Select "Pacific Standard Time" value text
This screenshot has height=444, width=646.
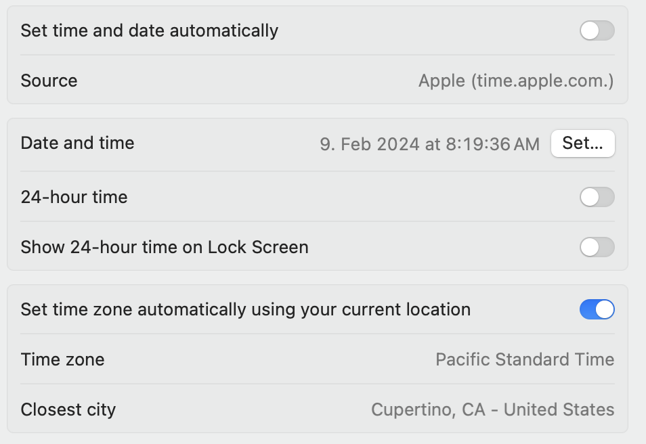click(526, 359)
